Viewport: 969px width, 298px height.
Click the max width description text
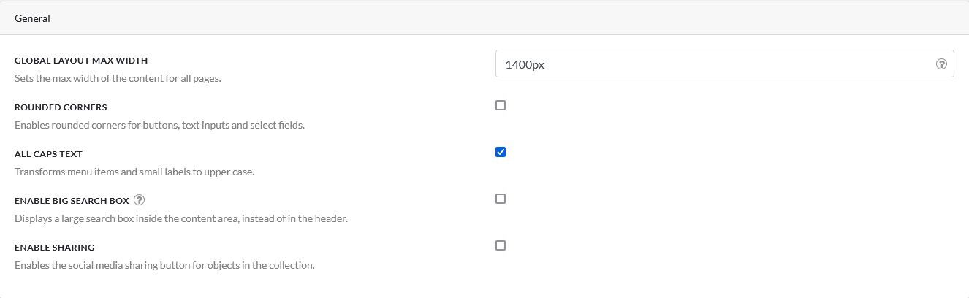click(118, 78)
